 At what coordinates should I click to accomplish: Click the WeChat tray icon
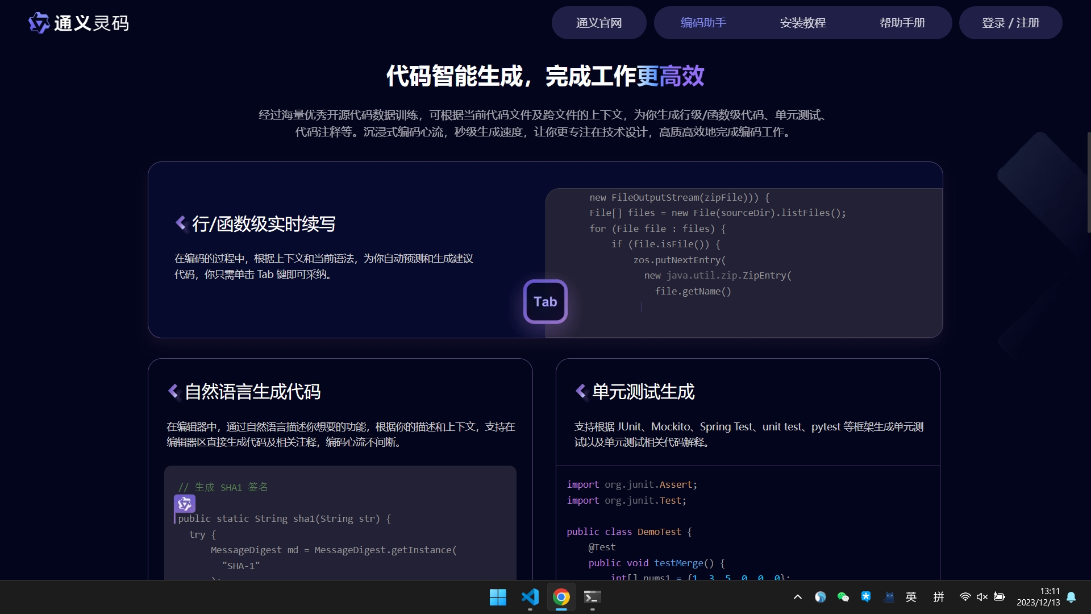843,597
